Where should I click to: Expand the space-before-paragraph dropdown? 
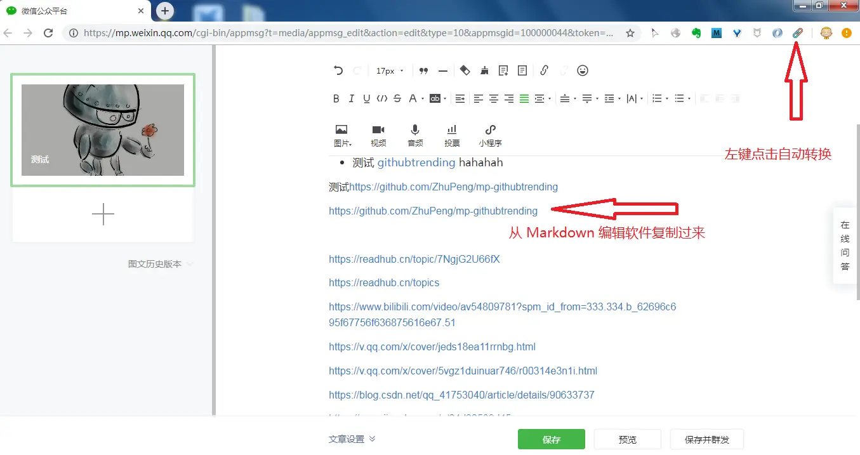pos(575,99)
